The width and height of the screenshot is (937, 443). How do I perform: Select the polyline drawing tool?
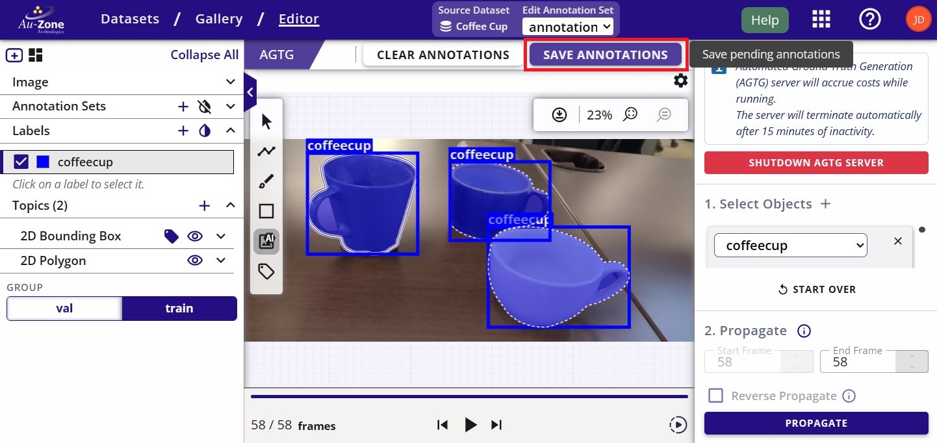tap(266, 151)
